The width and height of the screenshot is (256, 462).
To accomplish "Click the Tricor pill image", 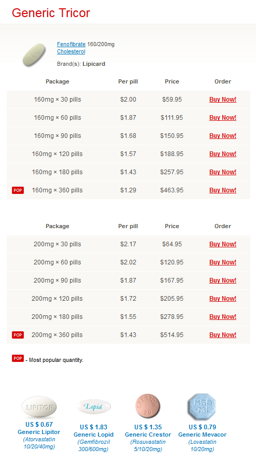I will tap(34, 54).
